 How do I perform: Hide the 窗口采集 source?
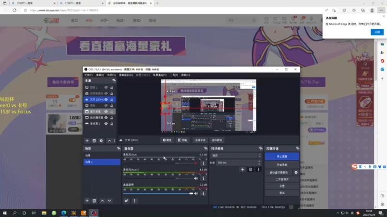pos(106,111)
